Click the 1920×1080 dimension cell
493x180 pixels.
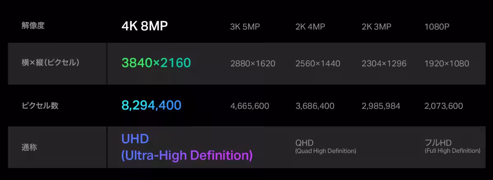(447, 64)
